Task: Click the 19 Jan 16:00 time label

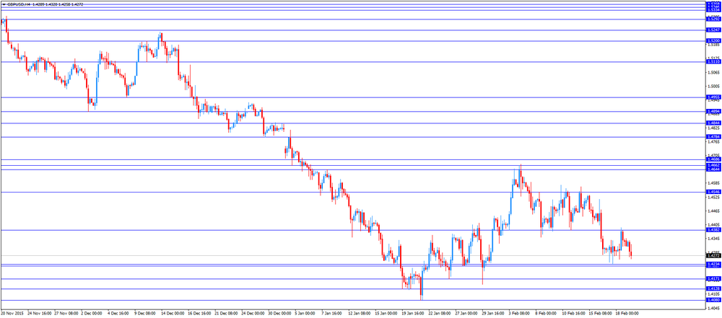Action: (414, 313)
